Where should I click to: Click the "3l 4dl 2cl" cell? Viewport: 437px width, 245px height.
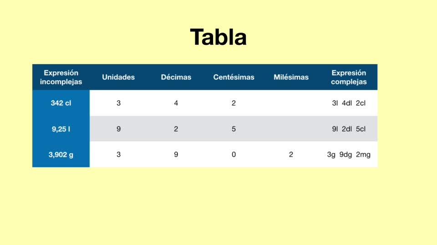point(349,103)
